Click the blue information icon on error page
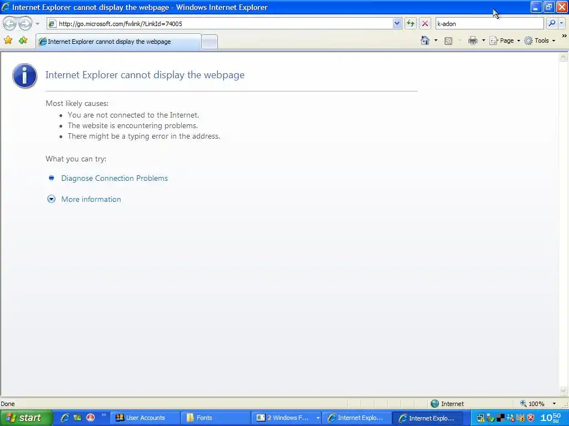This screenshot has height=426, width=569. pos(24,75)
